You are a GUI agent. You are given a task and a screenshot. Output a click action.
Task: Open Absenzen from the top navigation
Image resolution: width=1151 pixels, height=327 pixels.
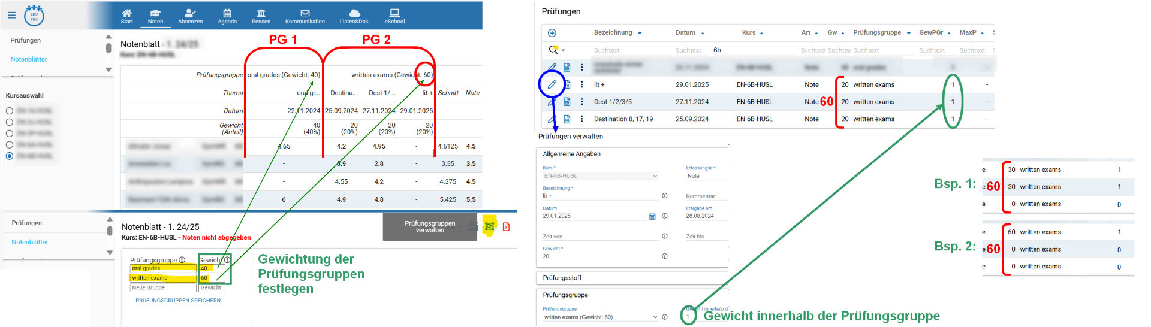190,16
